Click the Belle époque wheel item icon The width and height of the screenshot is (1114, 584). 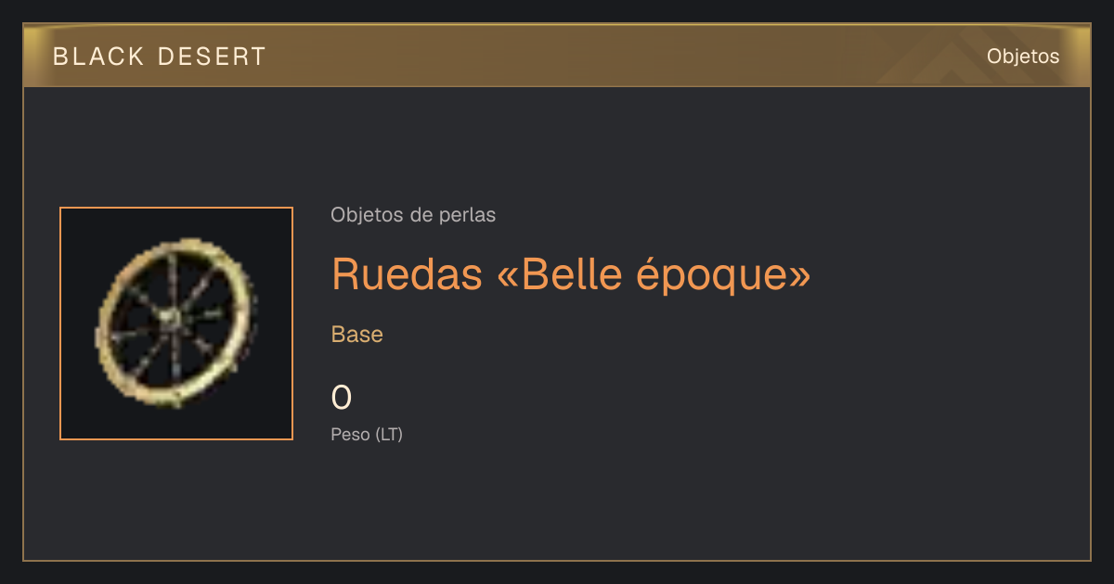(x=176, y=324)
